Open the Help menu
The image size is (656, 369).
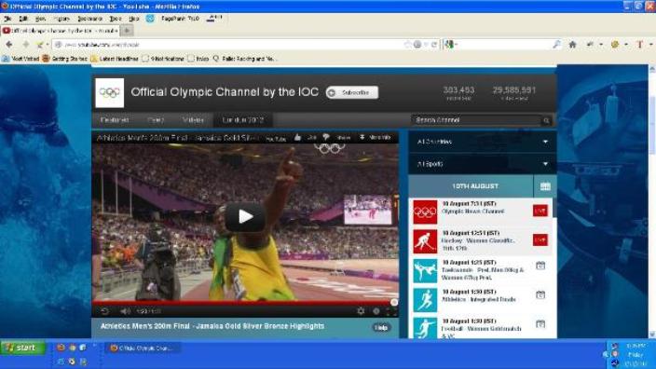(134, 19)
